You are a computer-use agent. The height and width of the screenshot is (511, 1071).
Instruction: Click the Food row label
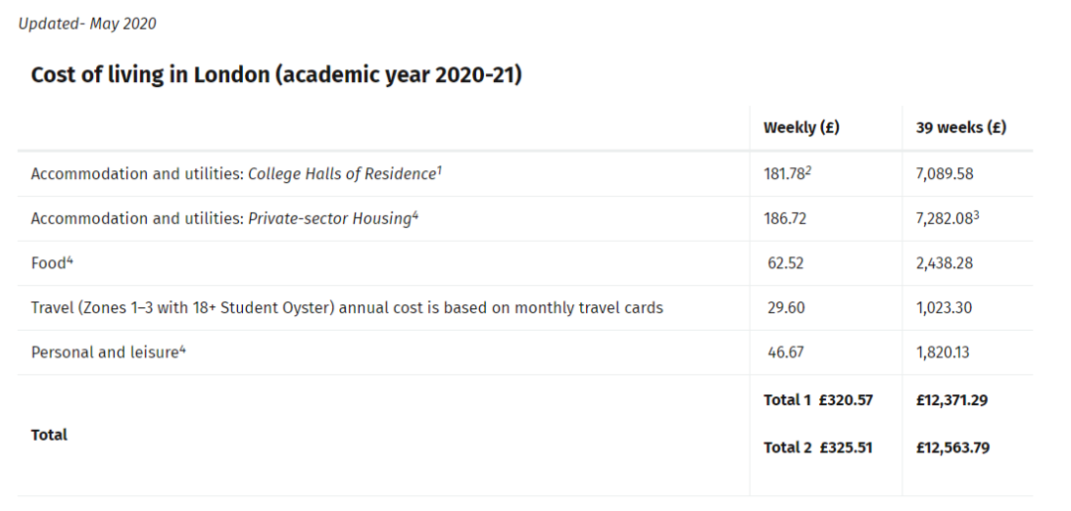(49, 263)
